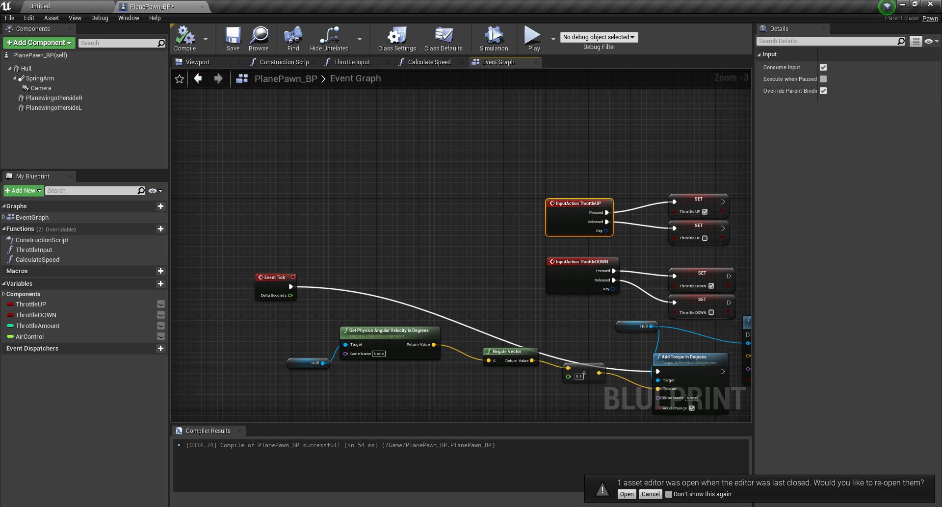The image size is (942, 507).
Task: Play the game preview
Action: 534,39
